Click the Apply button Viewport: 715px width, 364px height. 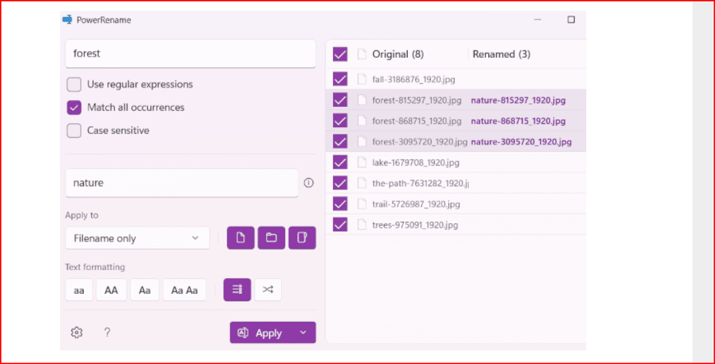pos(261,333)
